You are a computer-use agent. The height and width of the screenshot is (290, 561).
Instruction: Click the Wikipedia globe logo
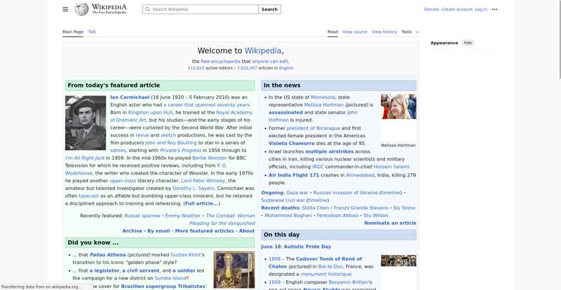coord(81,9)
